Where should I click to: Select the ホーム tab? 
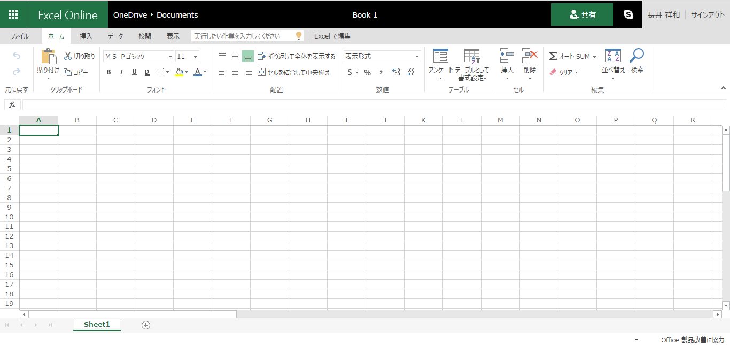(x=56, y=36)
